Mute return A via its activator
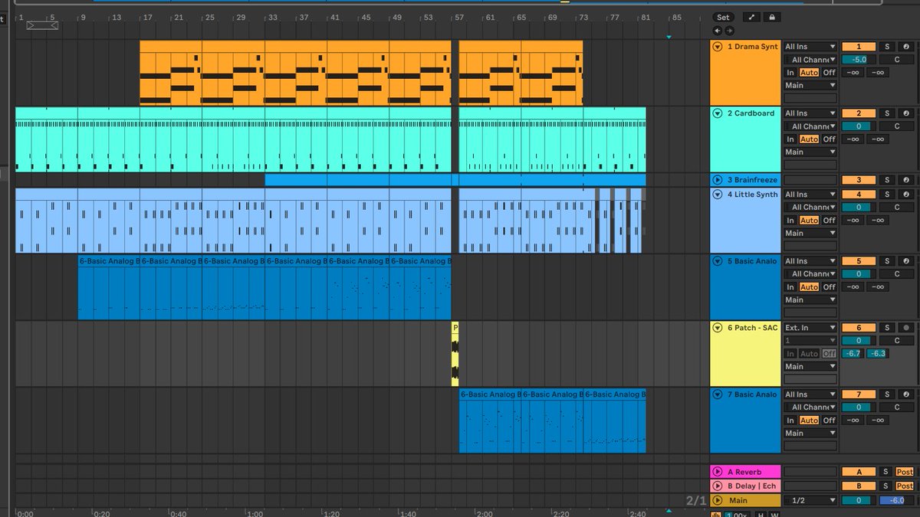920x517 pixels. click(x=859, y=472)
